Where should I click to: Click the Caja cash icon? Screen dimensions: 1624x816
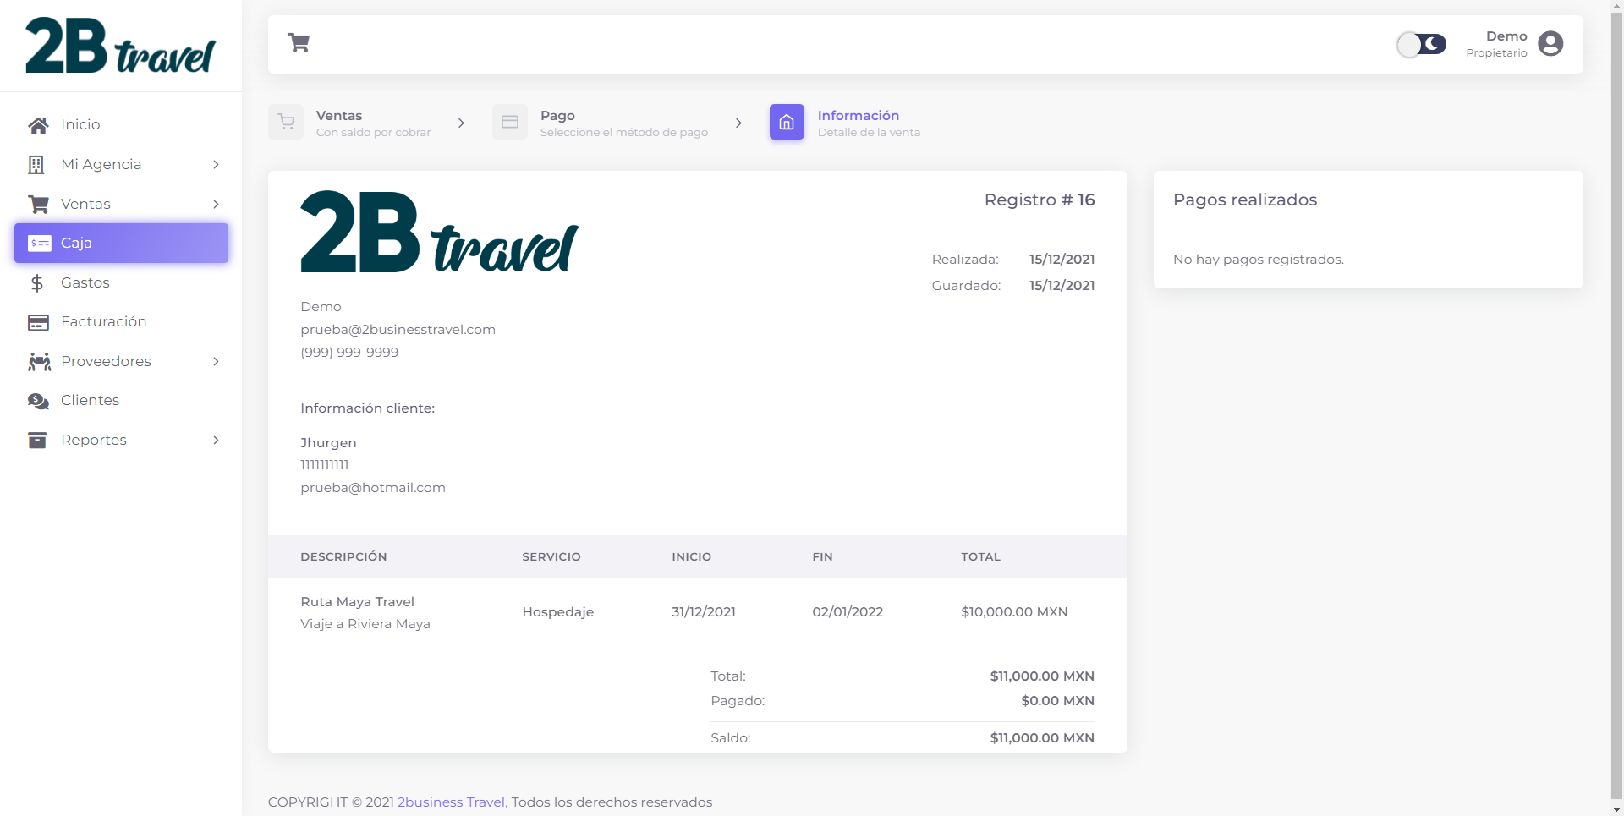pyautogui.click(x=39, y=244)
